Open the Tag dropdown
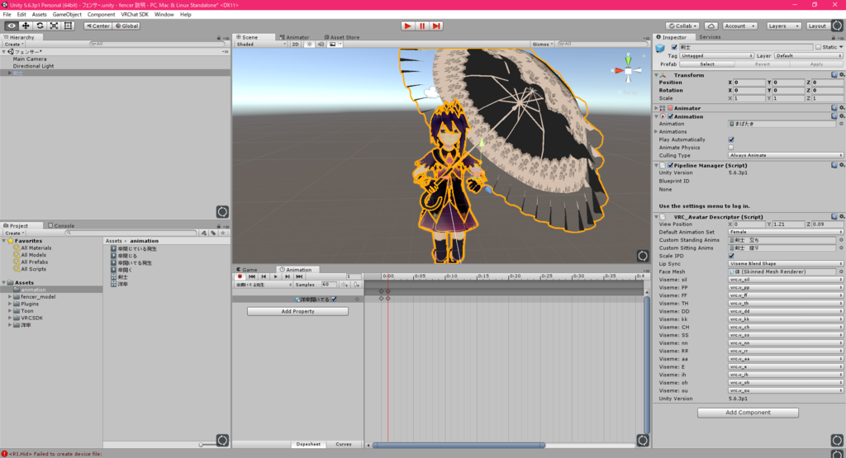This screenshot has width=846, height=458. pyautogui.click(x=716, y=55)
